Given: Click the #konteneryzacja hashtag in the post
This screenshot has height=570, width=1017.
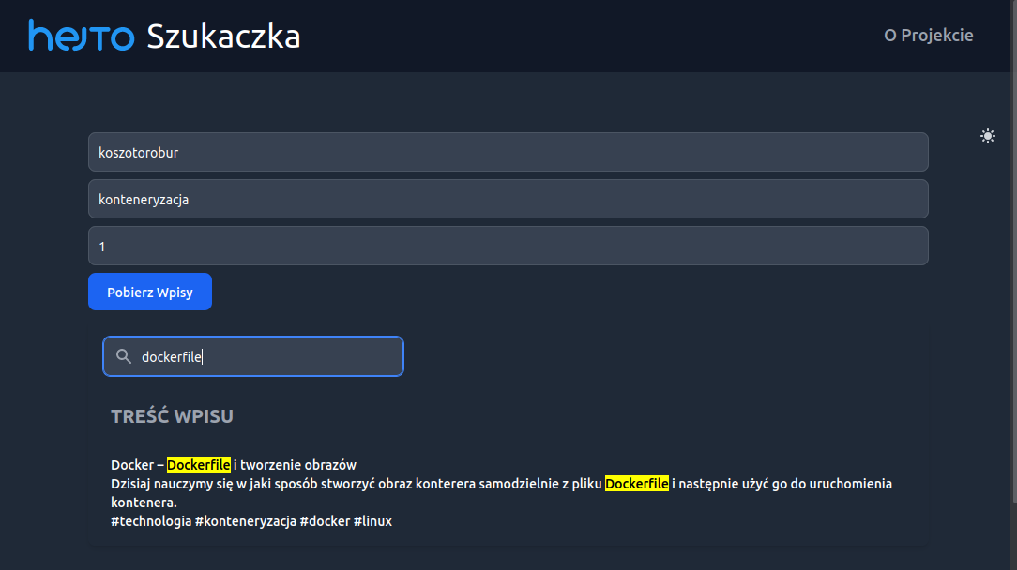Looking at the screenshot, I should pyautogui.click(x=245, y=521).
